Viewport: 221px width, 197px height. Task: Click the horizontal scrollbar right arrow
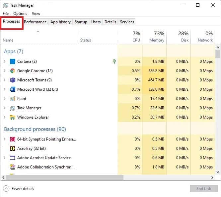pyautogui.click(x=212, y=177)
